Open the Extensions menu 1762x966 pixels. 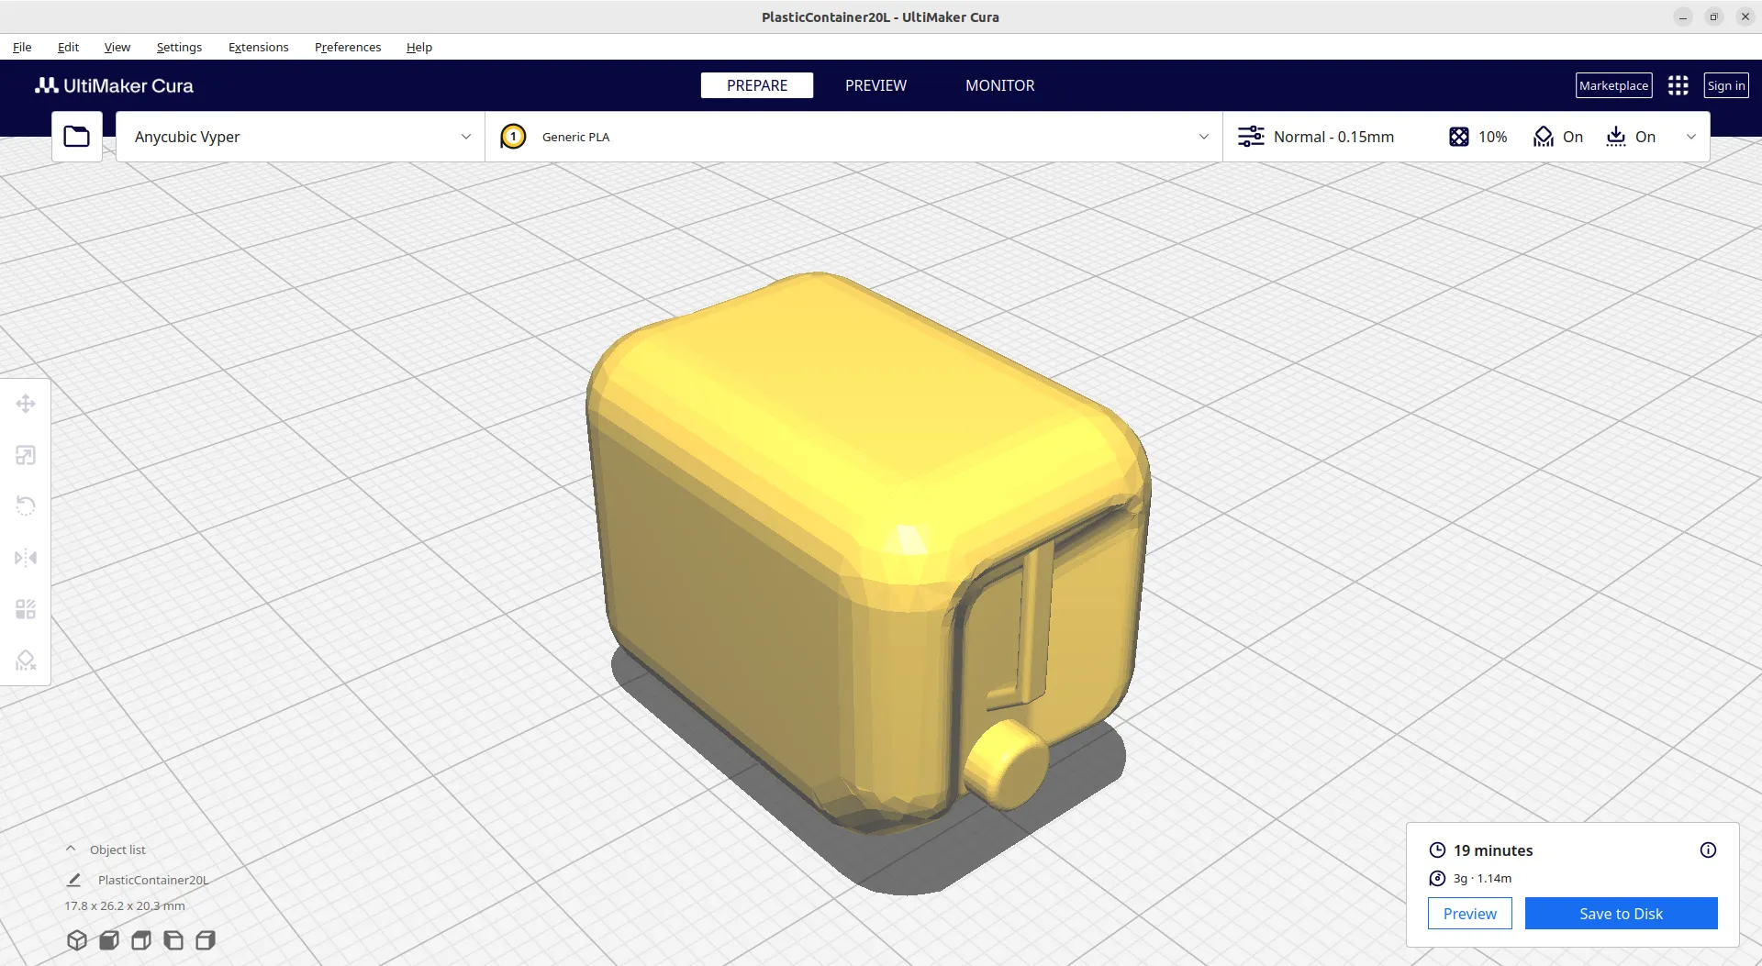tap(258, 47)
